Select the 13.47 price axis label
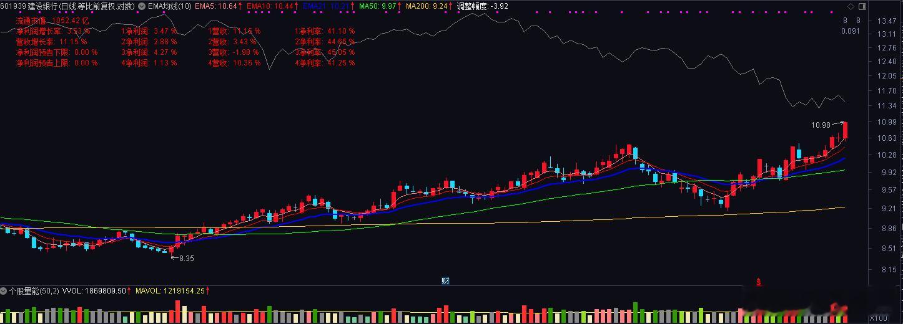 886,21
